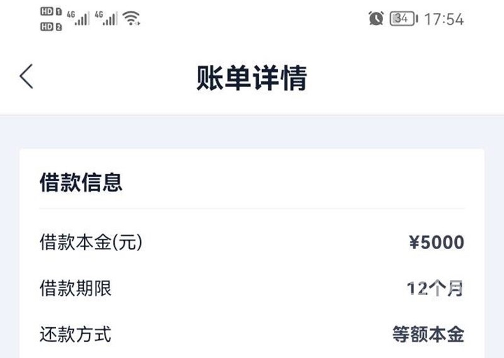504x358 pixels.
Task: Tap the HD 2 SIM indicator
Action: click(x=51, y=26)
